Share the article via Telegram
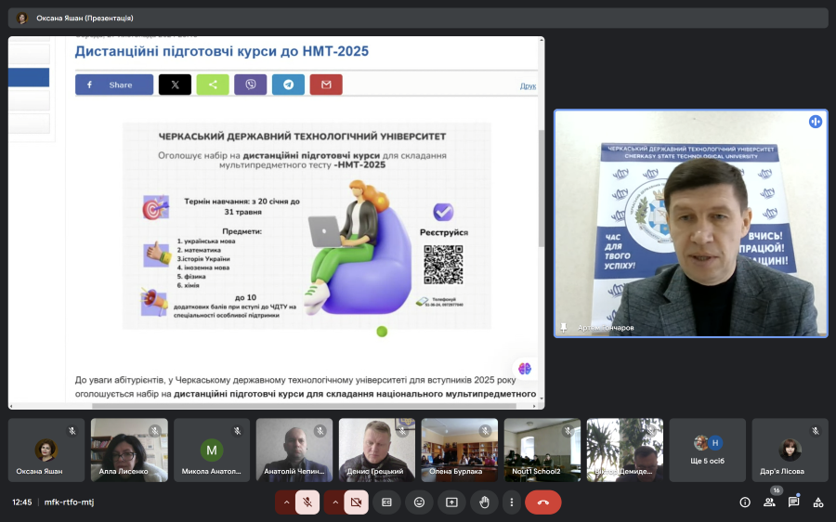 pos(289,85)
